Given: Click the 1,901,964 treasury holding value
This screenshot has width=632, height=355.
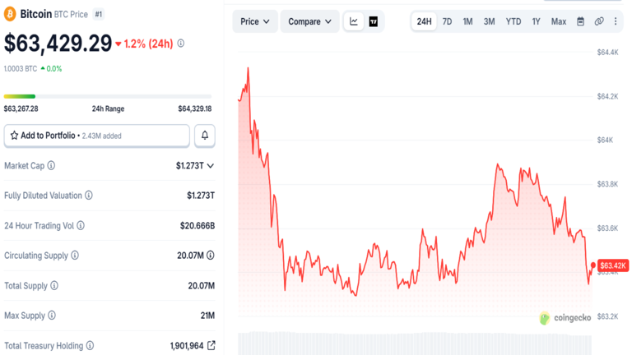Looking at the screenshot, I should coord(187,346).
